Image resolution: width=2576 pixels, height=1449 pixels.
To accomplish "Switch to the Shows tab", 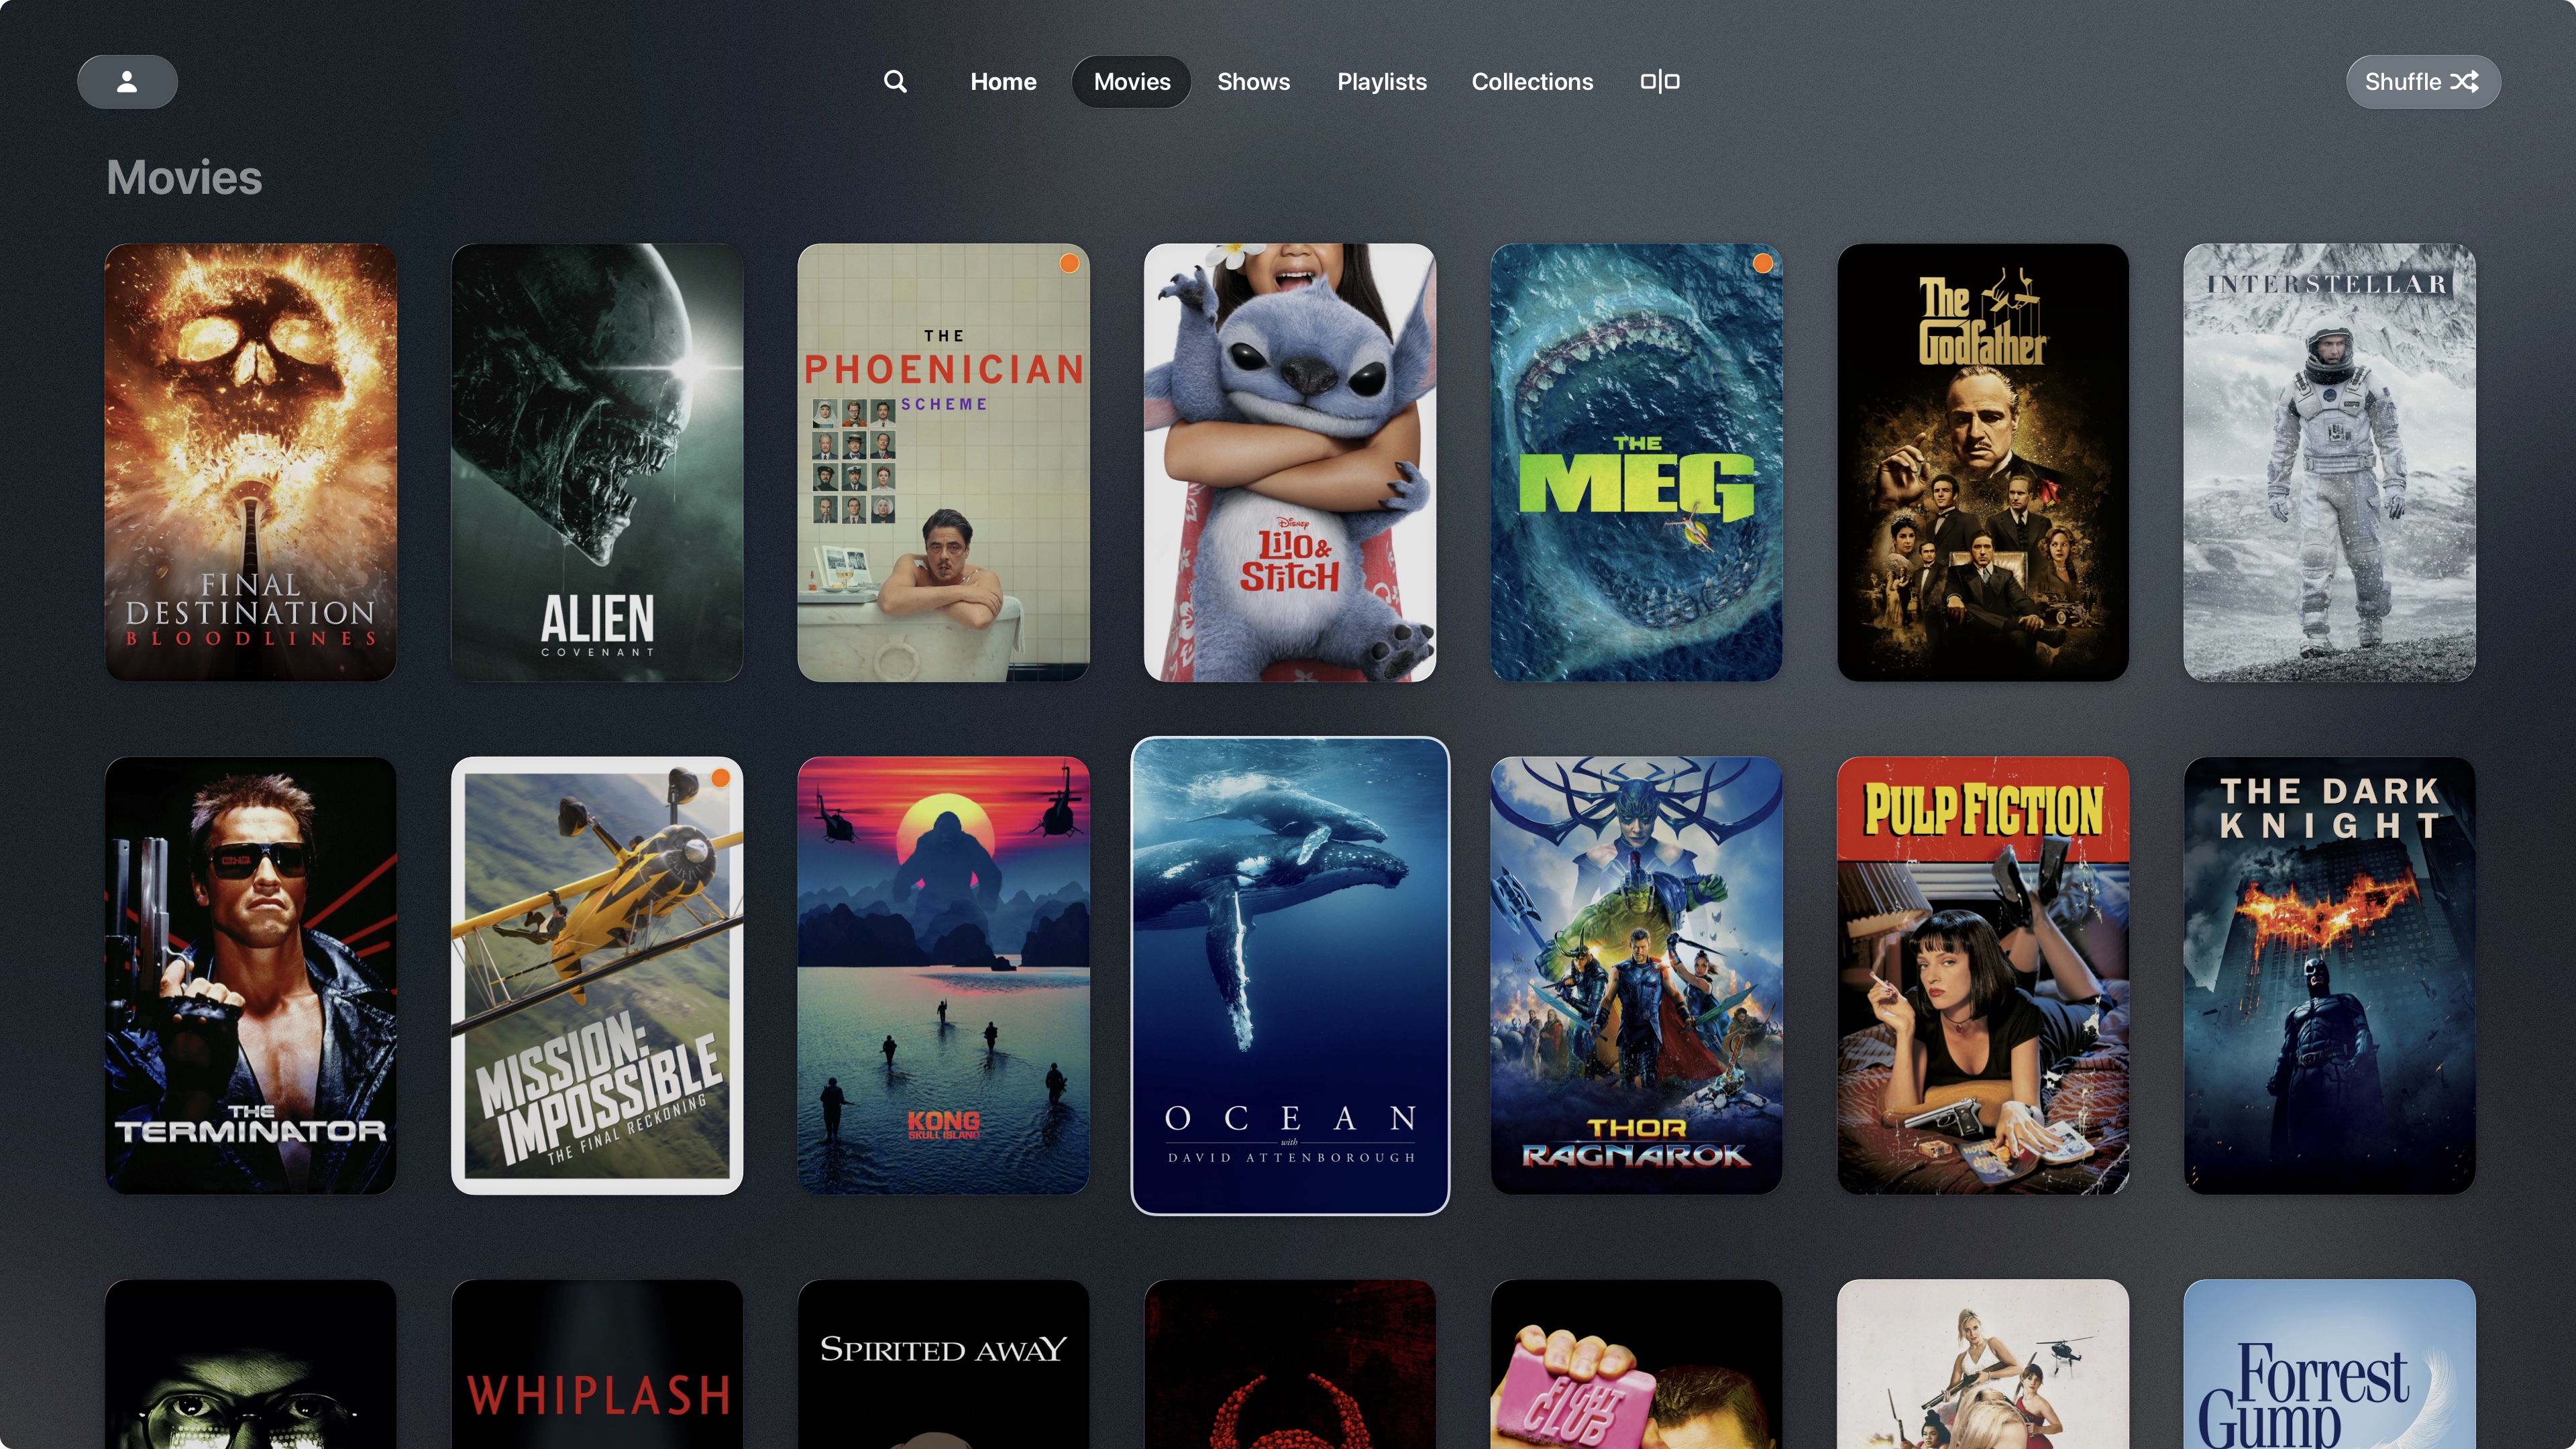I will 1253,82.
